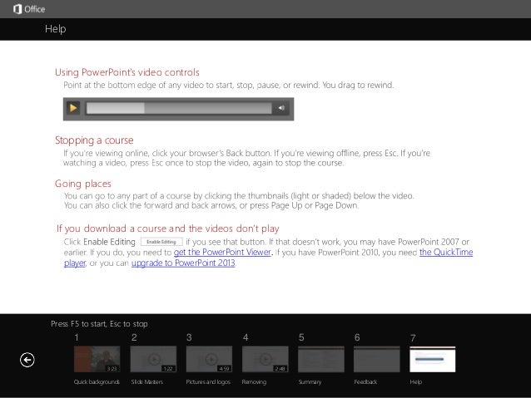The image size is (531, 398).
Task: Open the get the PowerPoint Viewer link
Action: 222,253
